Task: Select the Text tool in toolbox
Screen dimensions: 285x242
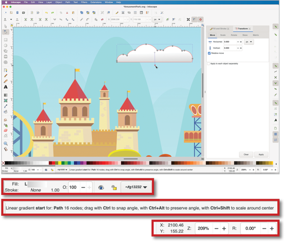Action: 6,87
